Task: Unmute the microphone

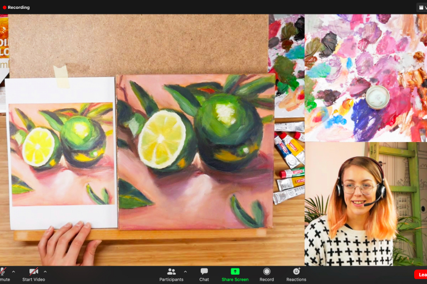Action: pyautogui.click(x=2, y=271)
